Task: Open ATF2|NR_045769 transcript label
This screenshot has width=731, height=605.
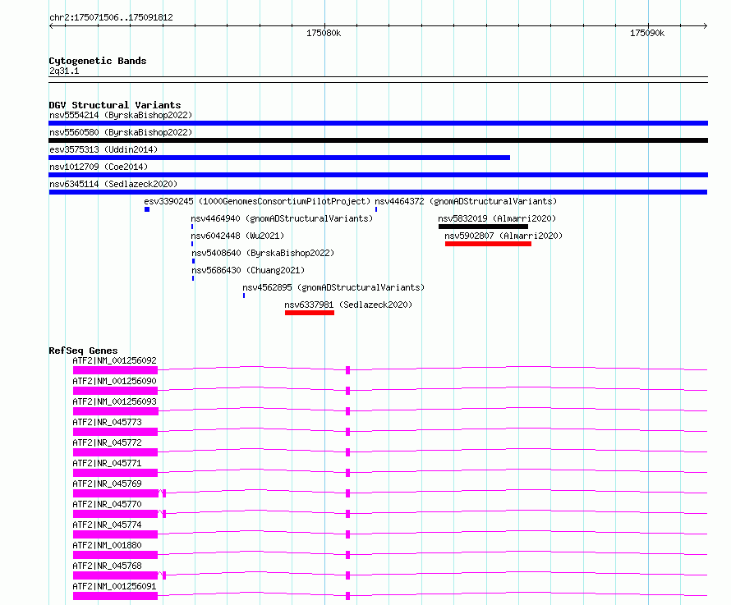Action: [x=108, y=484]
